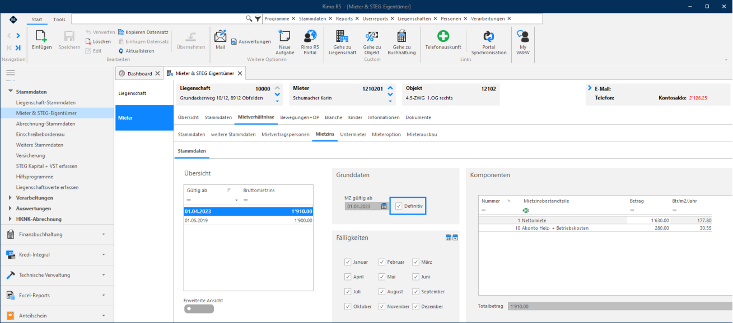Image resolution: width=733 pixels, height=323 pixels.
Task: Click Gehe zu Liegenschaft icon
Action: pos(342,37)
